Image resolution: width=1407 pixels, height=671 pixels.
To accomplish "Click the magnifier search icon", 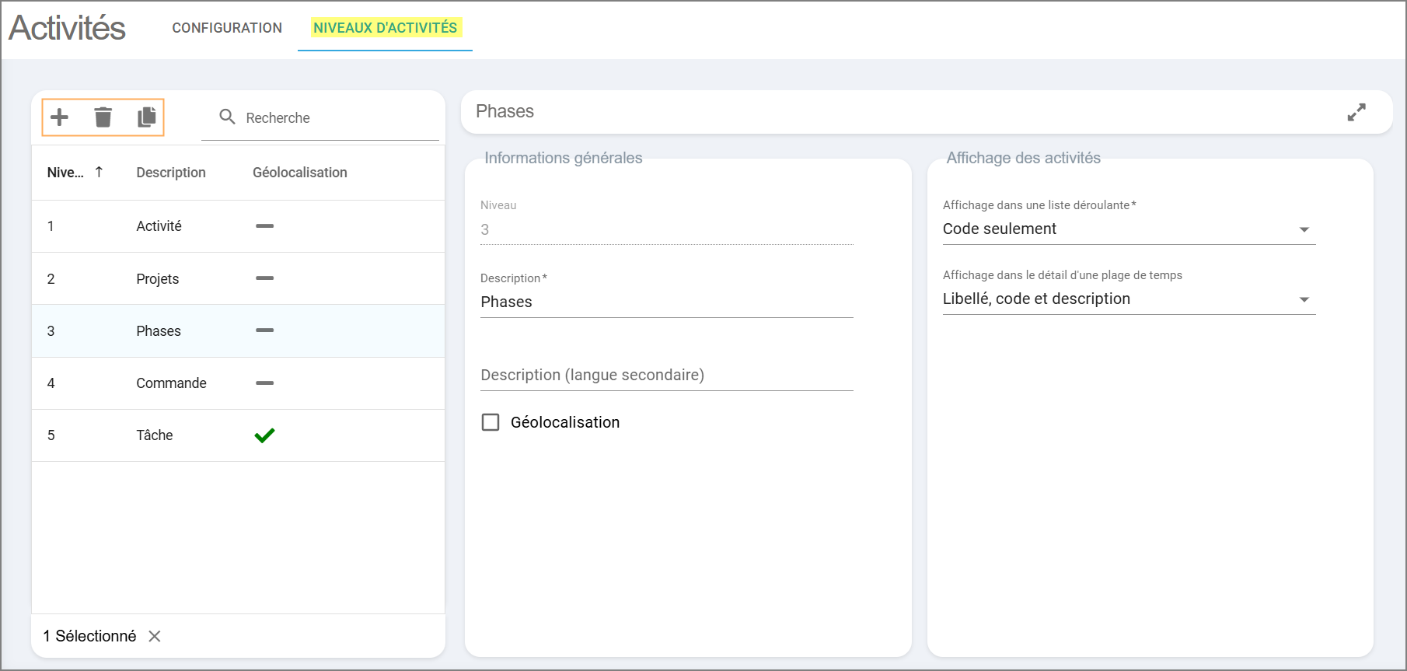I will (227, 117).
